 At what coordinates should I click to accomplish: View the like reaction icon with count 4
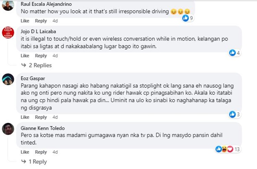[x=232, y=53]
